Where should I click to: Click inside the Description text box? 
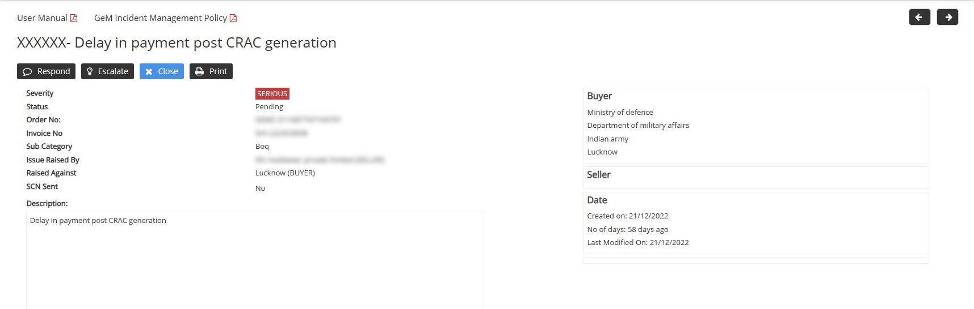click(x=255, y=260)
